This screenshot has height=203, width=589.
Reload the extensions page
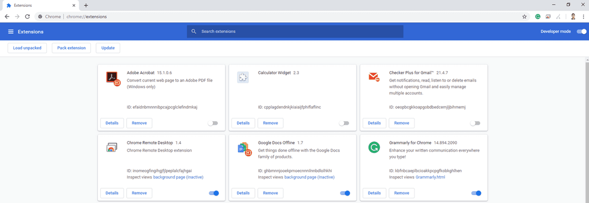(x=28, y=16)
